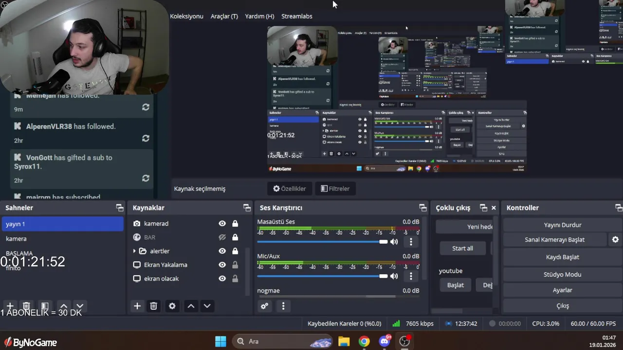Open Google Chrome from taskbar
This screenshot has width=623, height=350.
(364, 341)
